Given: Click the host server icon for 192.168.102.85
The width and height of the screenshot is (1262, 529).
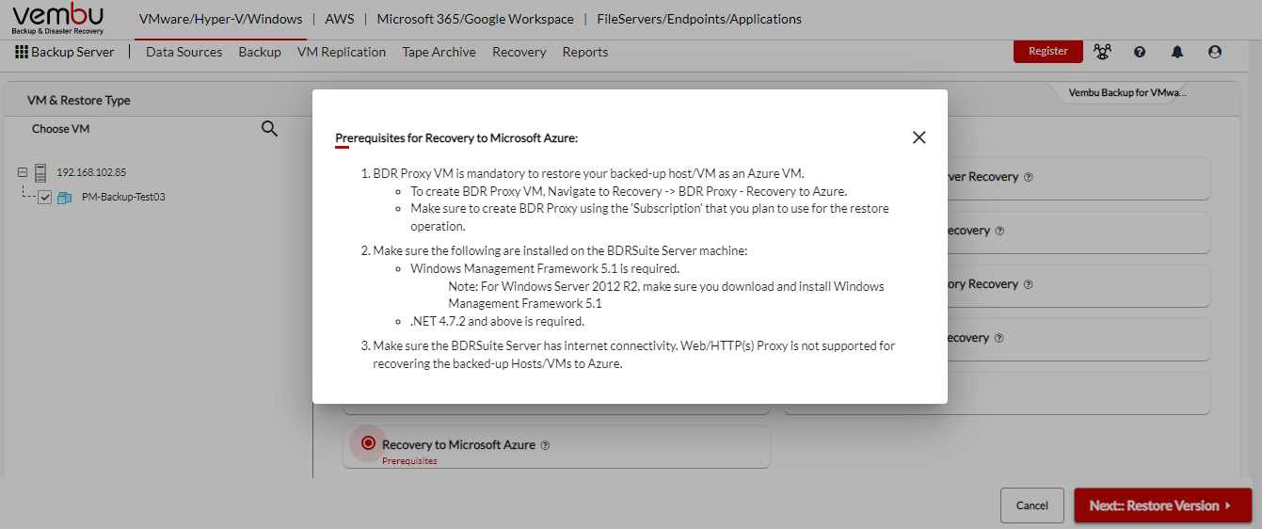Looking at the screenshot, I should 40,172.
